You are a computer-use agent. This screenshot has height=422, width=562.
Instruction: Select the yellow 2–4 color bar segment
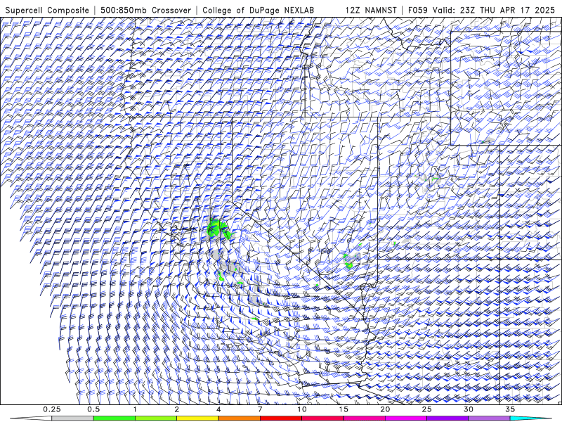[197, 418]
